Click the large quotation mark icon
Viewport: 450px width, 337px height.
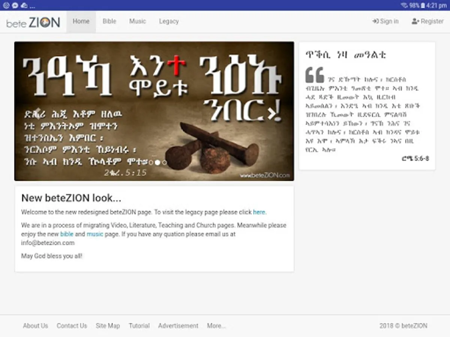coord(315,75)
